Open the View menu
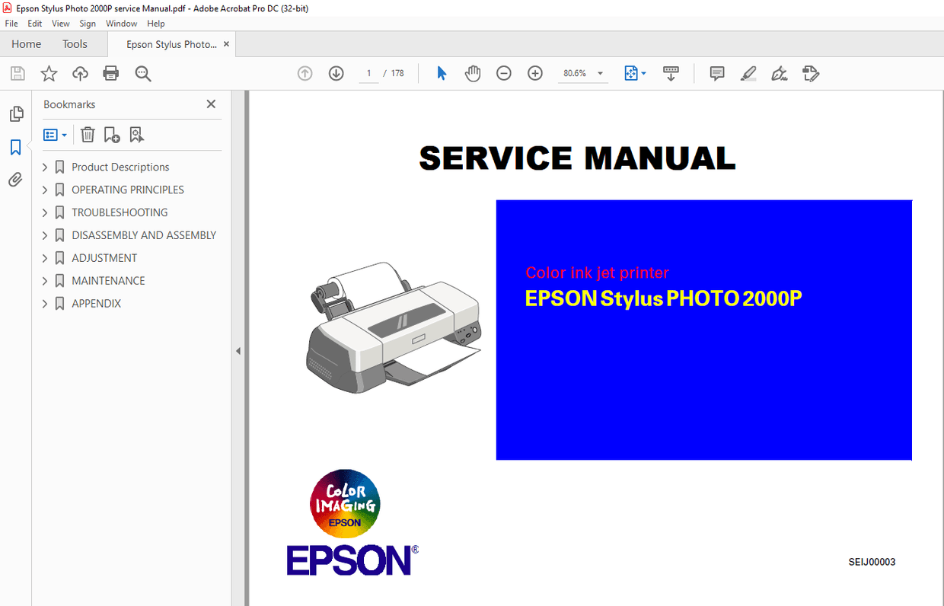The width and height of the screenshot is (944, 606). tap(60, 23)
